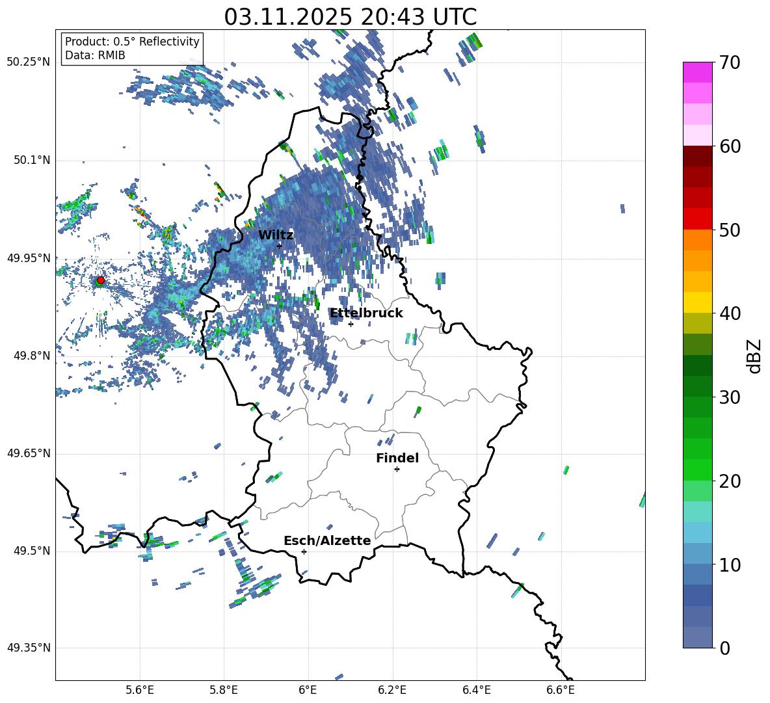
Task: Click the Ettelbruck city label
Action: (x=366, y=313)
